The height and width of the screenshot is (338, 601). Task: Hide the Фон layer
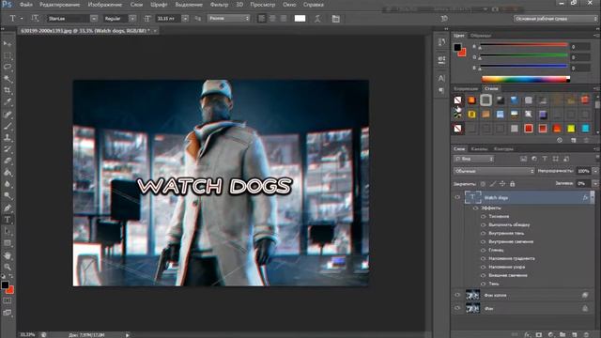pyautogui.click(x=457, y=308)
